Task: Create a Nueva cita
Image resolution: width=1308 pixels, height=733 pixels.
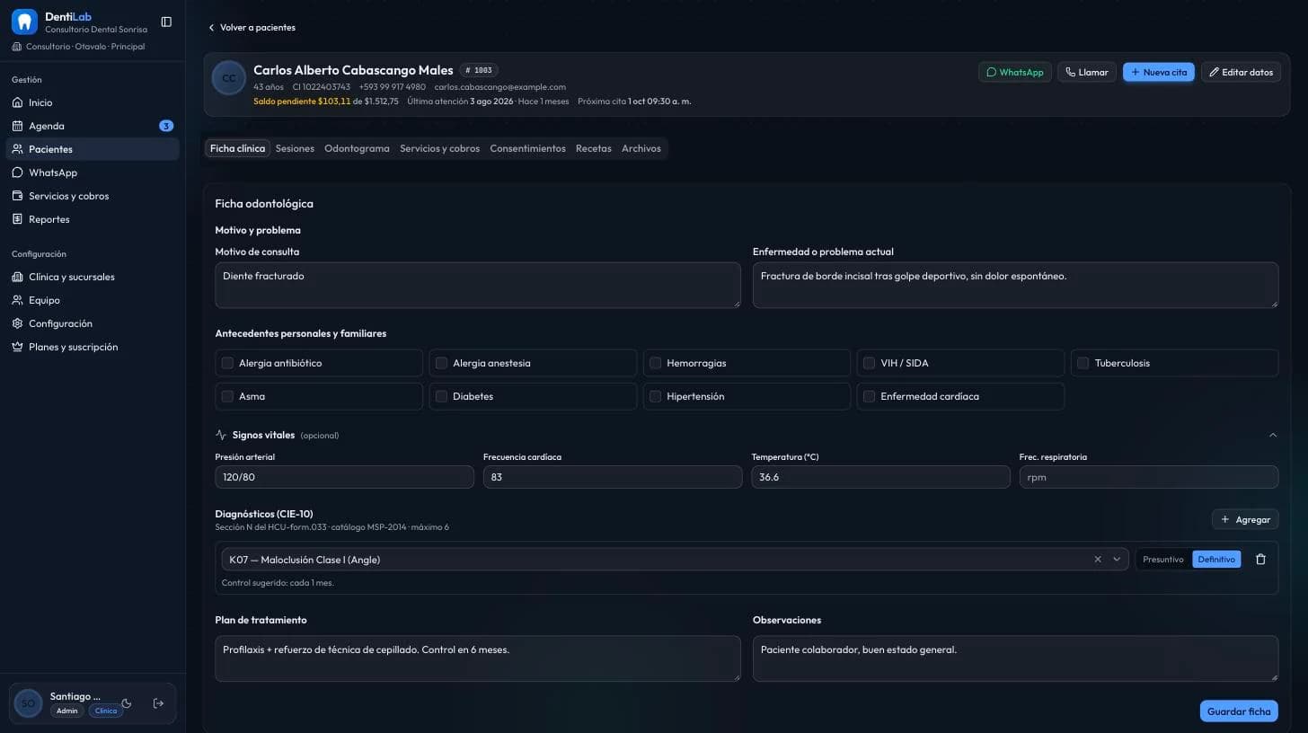Action: point(1159,72)
